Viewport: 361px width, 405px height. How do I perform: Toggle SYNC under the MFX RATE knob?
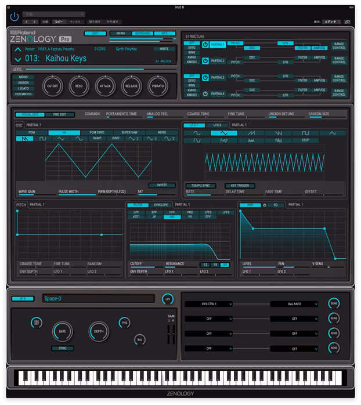pos(63,348)
